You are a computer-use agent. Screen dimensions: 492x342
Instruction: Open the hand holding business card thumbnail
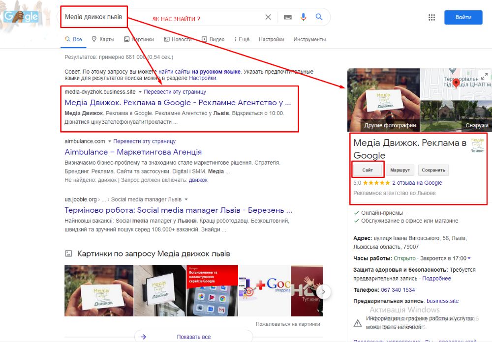pyautogui.click(x=99, y=290)
